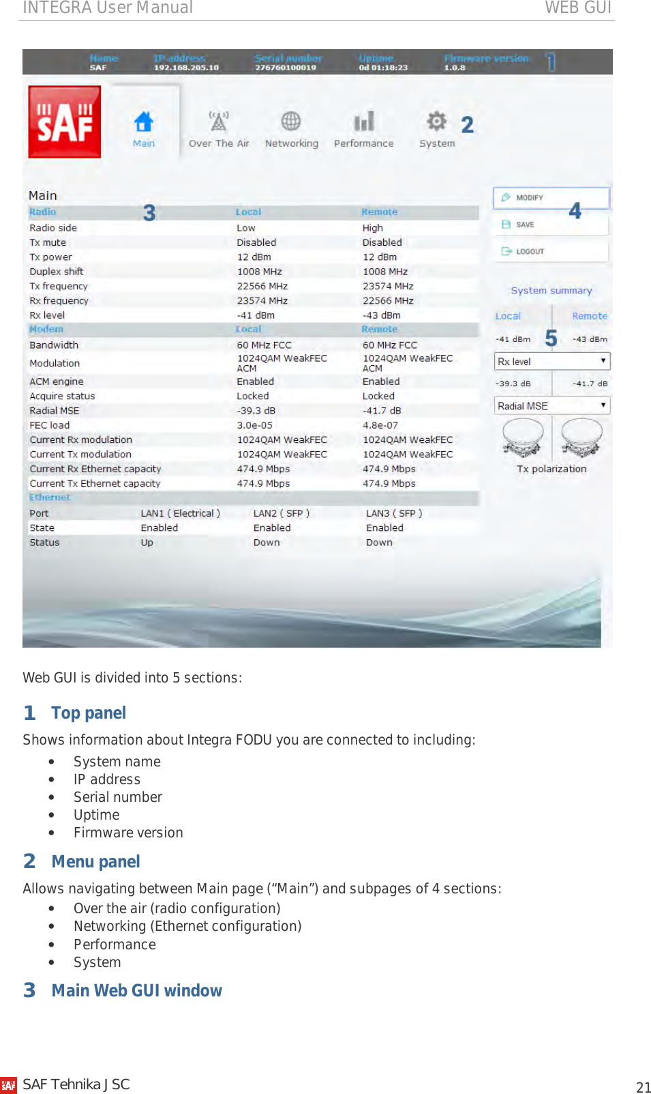Go to Performance tab label
651x1094 pixels.
pyautogui.click(x=364, y=143)
